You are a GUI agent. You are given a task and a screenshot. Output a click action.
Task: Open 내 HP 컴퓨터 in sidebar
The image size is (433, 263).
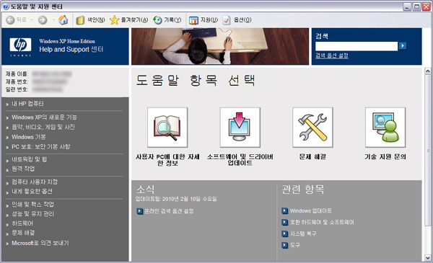(27, 104)
